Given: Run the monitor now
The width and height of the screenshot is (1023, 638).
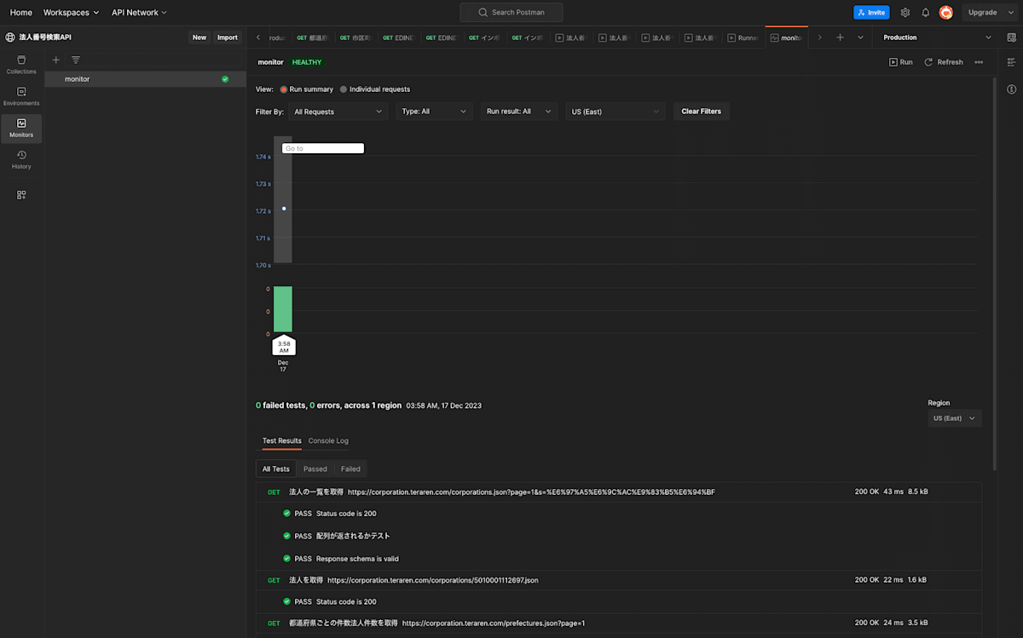Looking at the screenshot, I should tap(900, 62).
